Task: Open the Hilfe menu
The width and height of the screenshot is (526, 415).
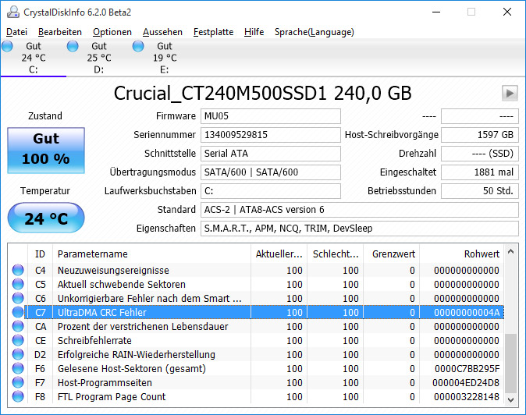Action: 254,32
